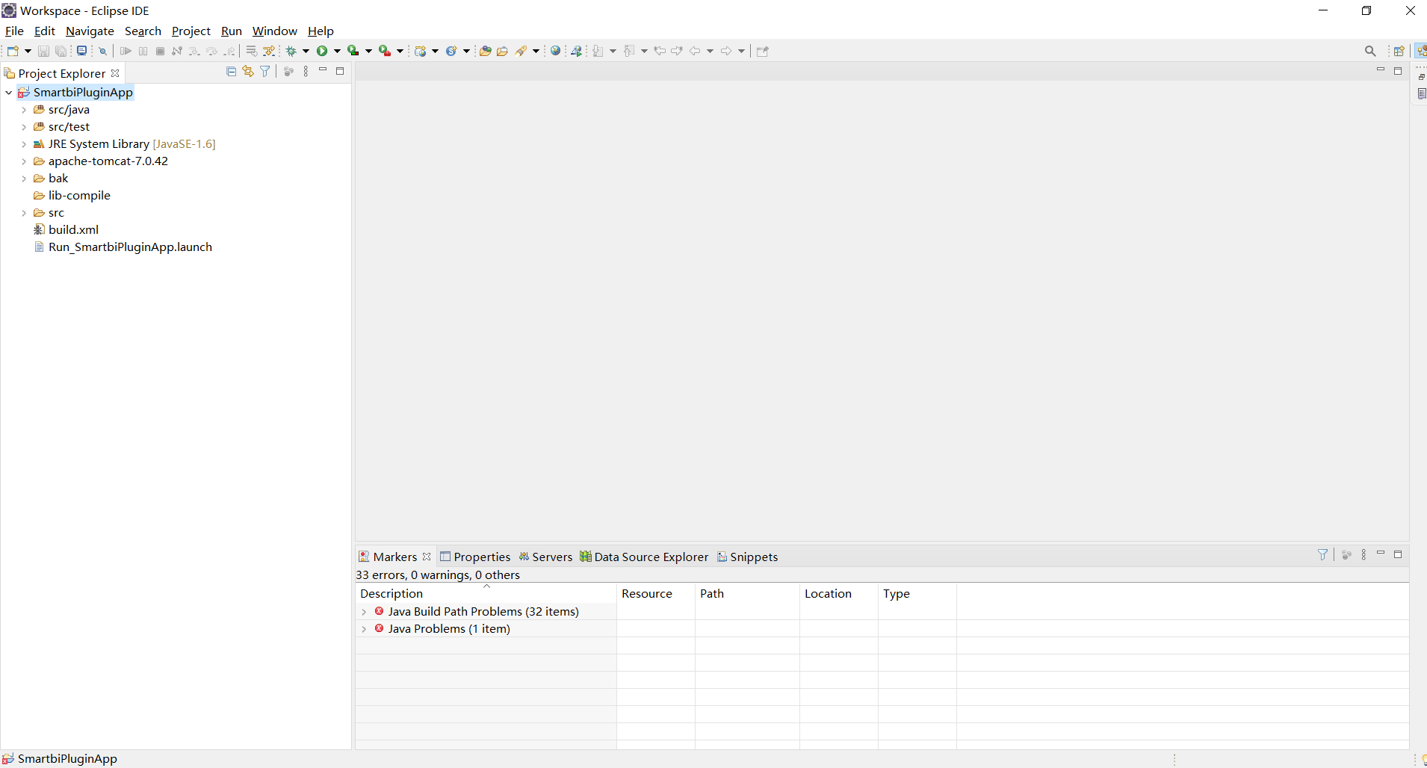This screenshot has width=1427, height=768.
Task: Click the Forward navigation arrow
Action: [726, 51]
